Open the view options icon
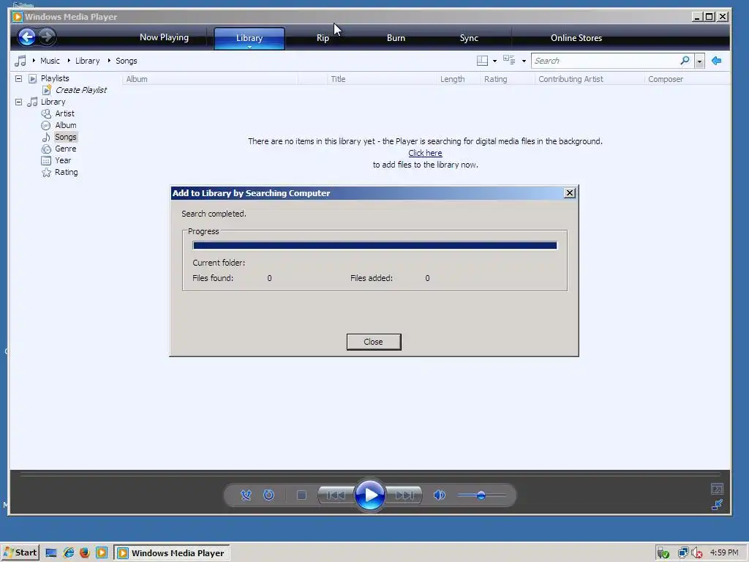Screen dimensions: 749x562 click(509, 61)
